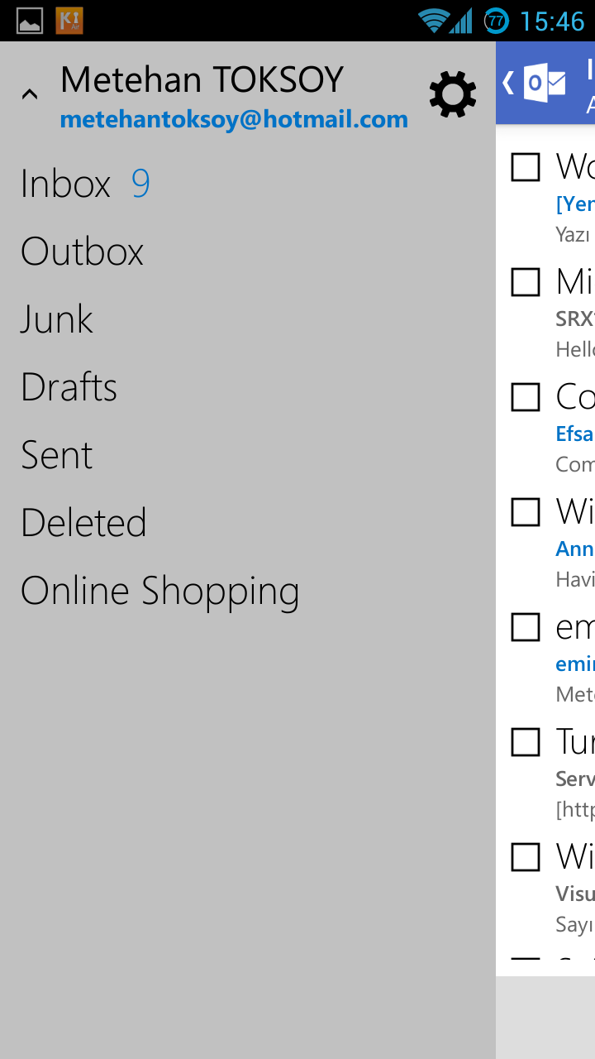This screenshot has height=1059, width=595.
Task: Tap the back chevron beside Outlook logo
Action: [x=508, y=83]
